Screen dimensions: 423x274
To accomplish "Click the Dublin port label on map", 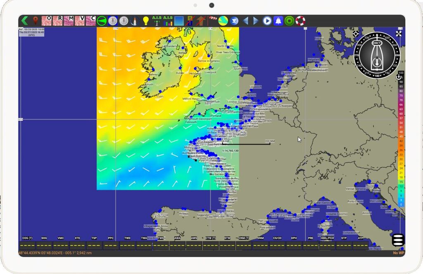I will [x=180, y=73].
